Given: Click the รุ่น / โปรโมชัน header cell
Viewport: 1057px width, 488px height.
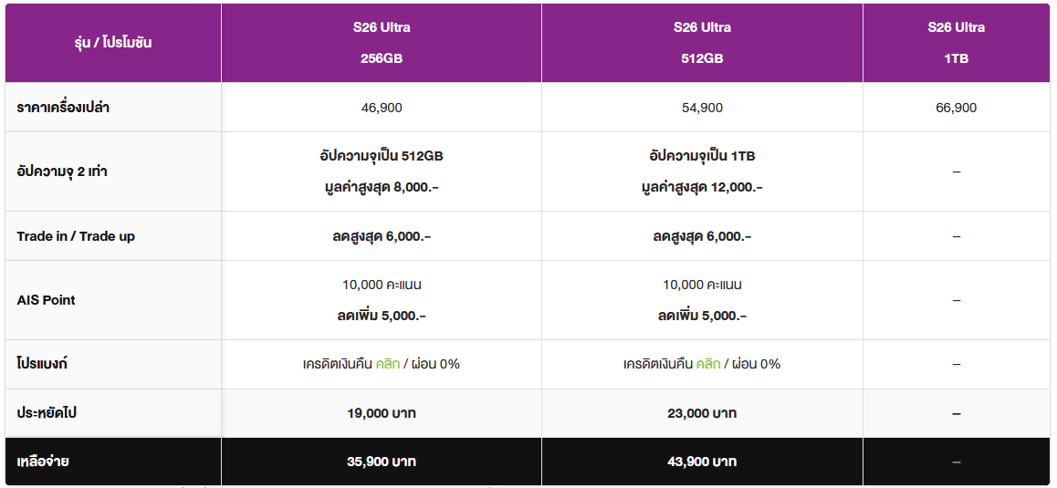Looking at the screenshot, I should [x=113, y=43].
